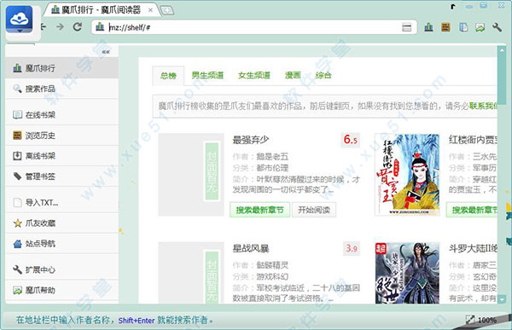Click the 星战风暴 placeholder cover

click(191, 273)
